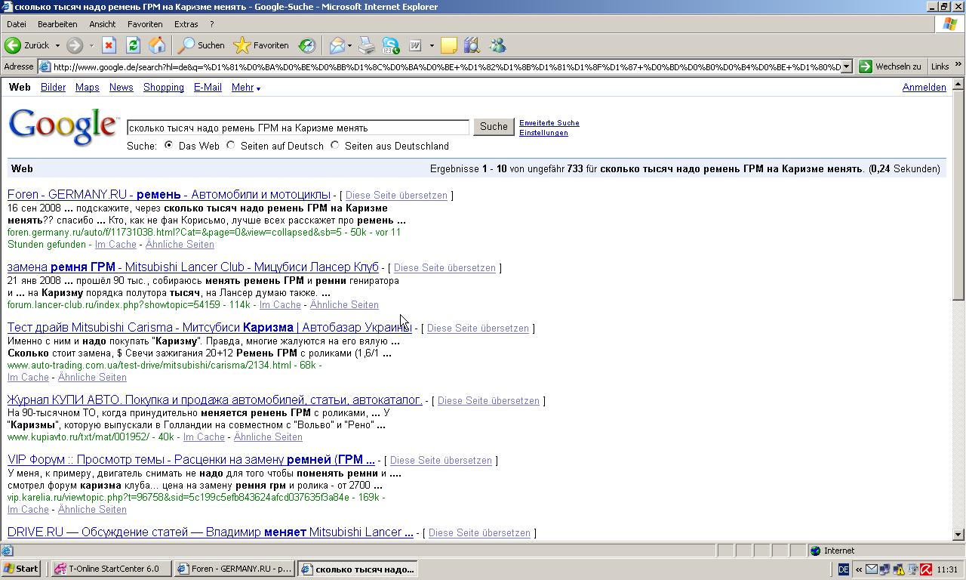
Task: Open the ? help menu
Action: (212, 24)
